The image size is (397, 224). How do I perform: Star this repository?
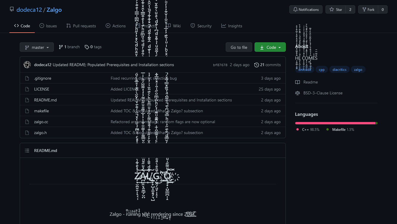[335, 9]
